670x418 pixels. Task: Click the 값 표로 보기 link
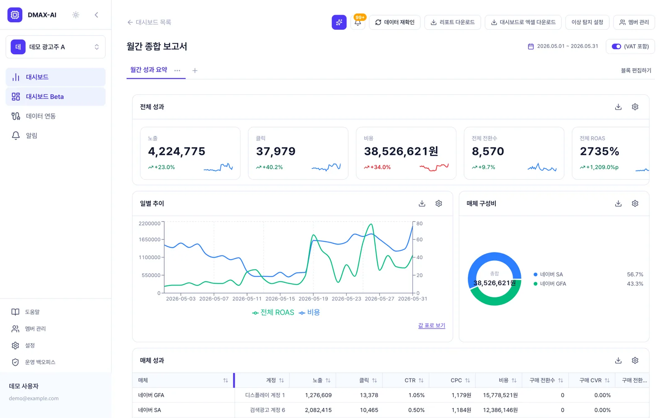click(x=432, y=326)
